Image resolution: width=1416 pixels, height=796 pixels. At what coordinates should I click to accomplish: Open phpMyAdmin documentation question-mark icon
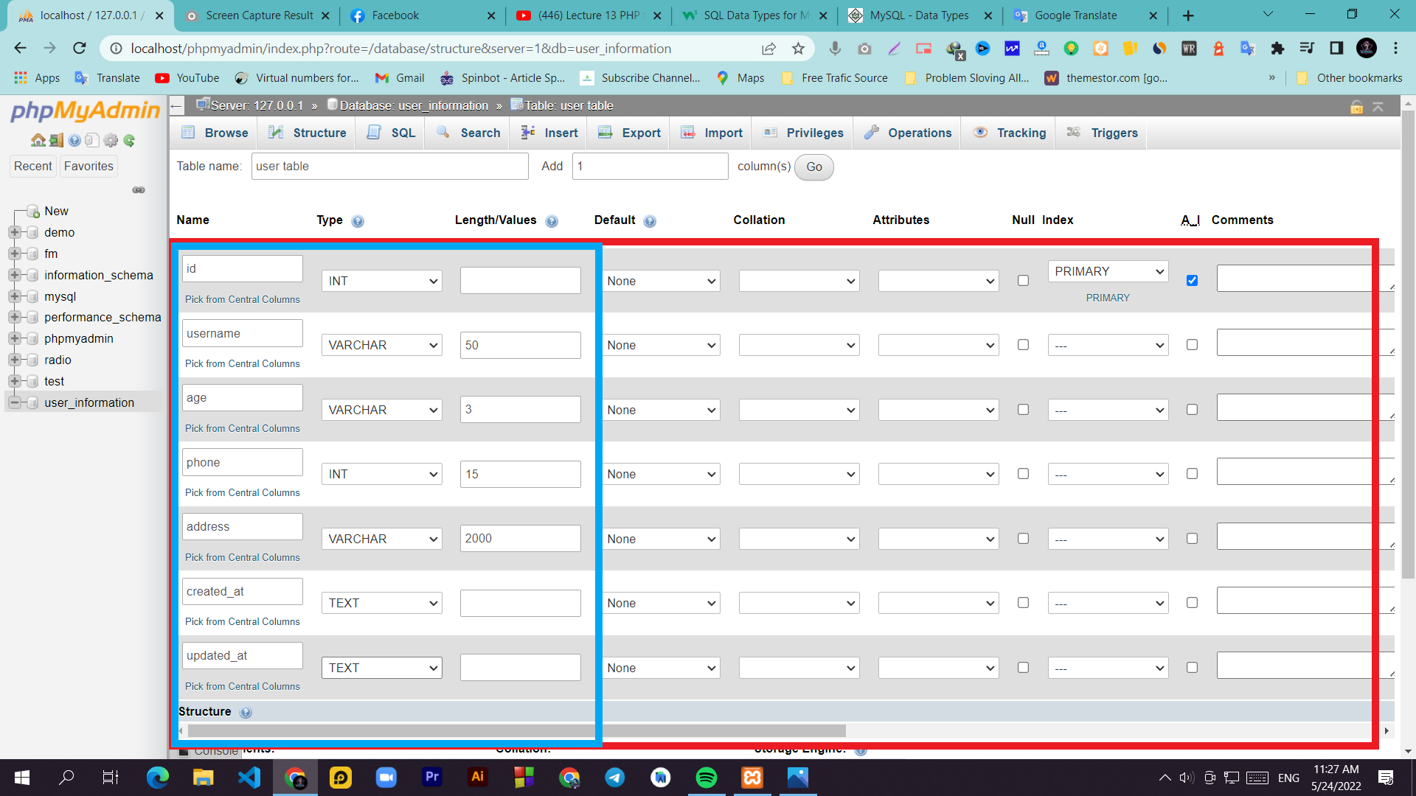click(74, 140)
